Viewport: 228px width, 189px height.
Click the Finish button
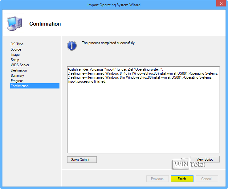click(x=182, y=179)
